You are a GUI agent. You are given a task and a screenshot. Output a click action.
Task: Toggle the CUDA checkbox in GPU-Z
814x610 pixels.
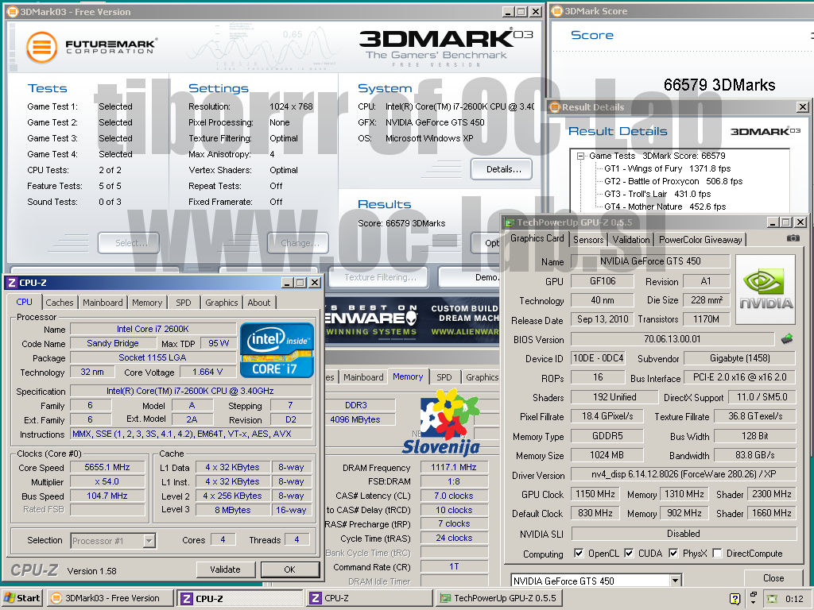click(x=629, y=553)
